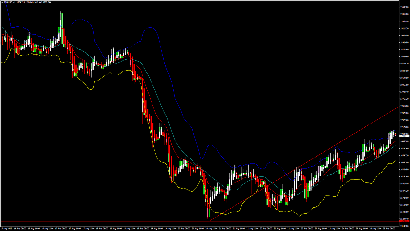Click the 1834.400 price scale label

405,71
